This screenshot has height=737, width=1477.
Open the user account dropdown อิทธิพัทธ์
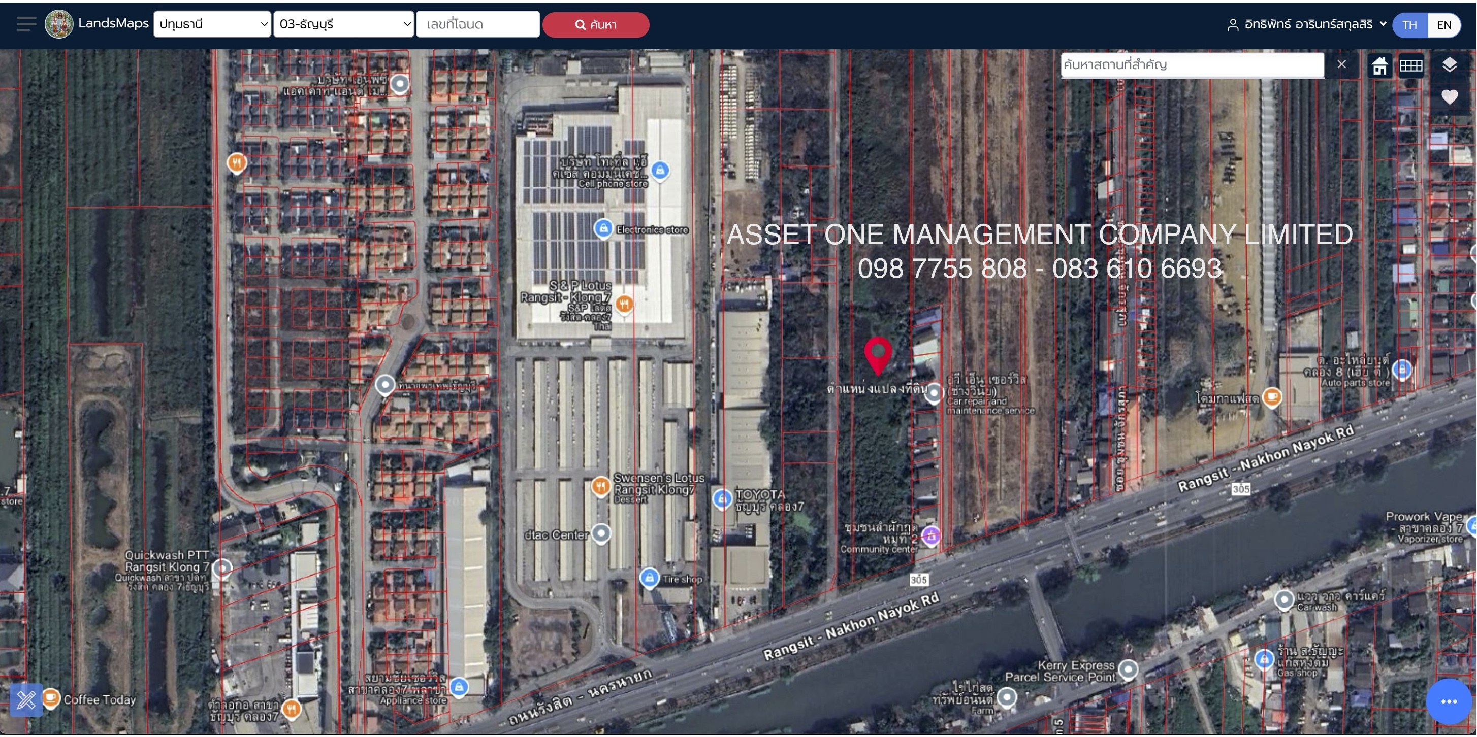[1307, 24]
